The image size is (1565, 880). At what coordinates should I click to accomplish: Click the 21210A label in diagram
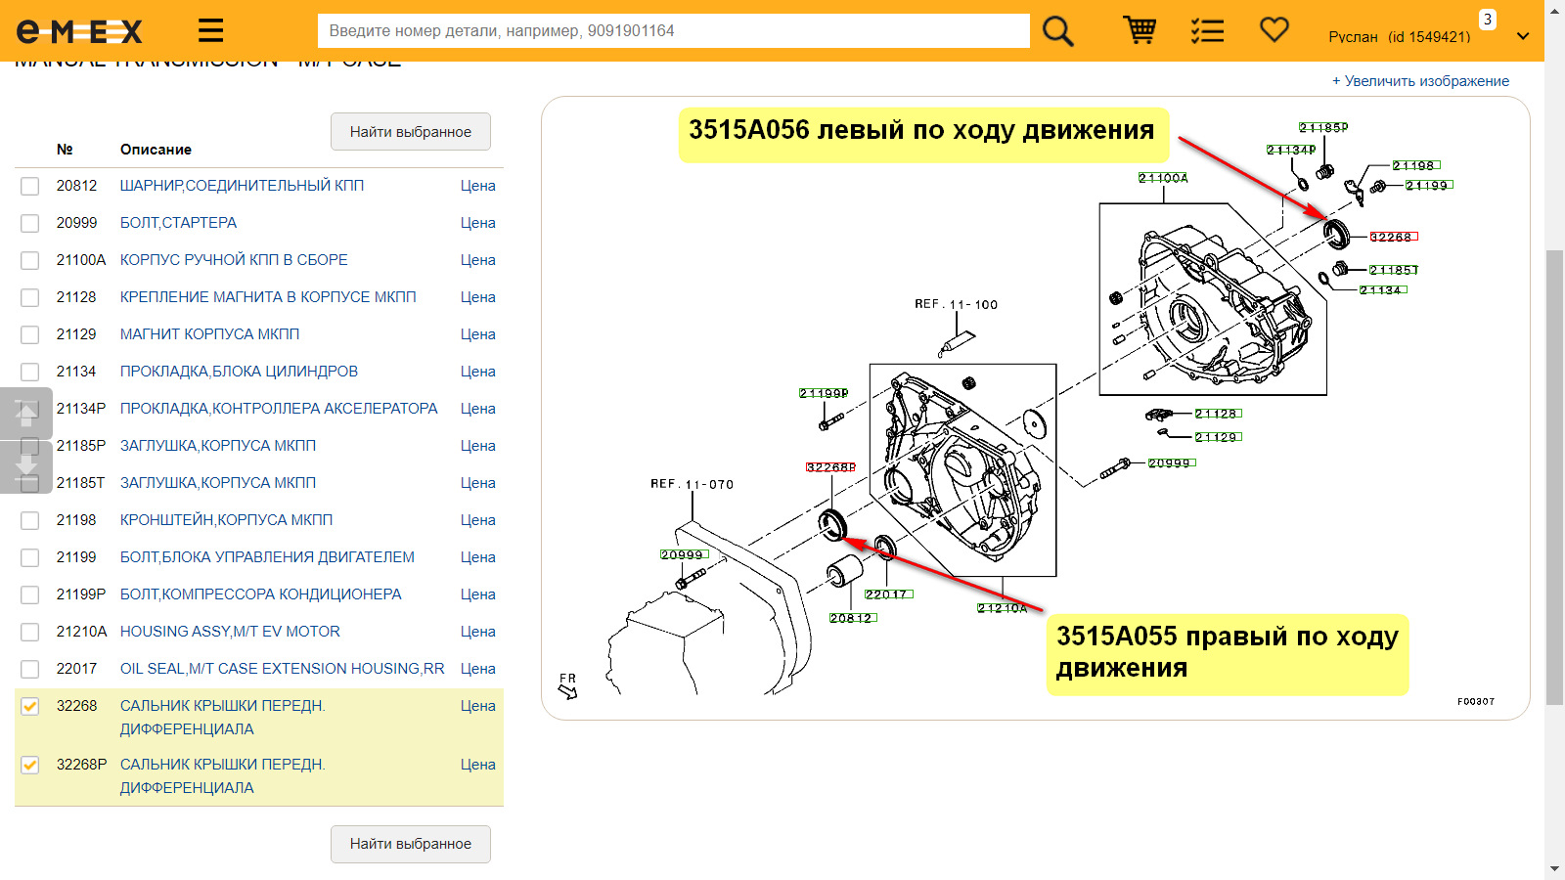tap(1003, 608)
